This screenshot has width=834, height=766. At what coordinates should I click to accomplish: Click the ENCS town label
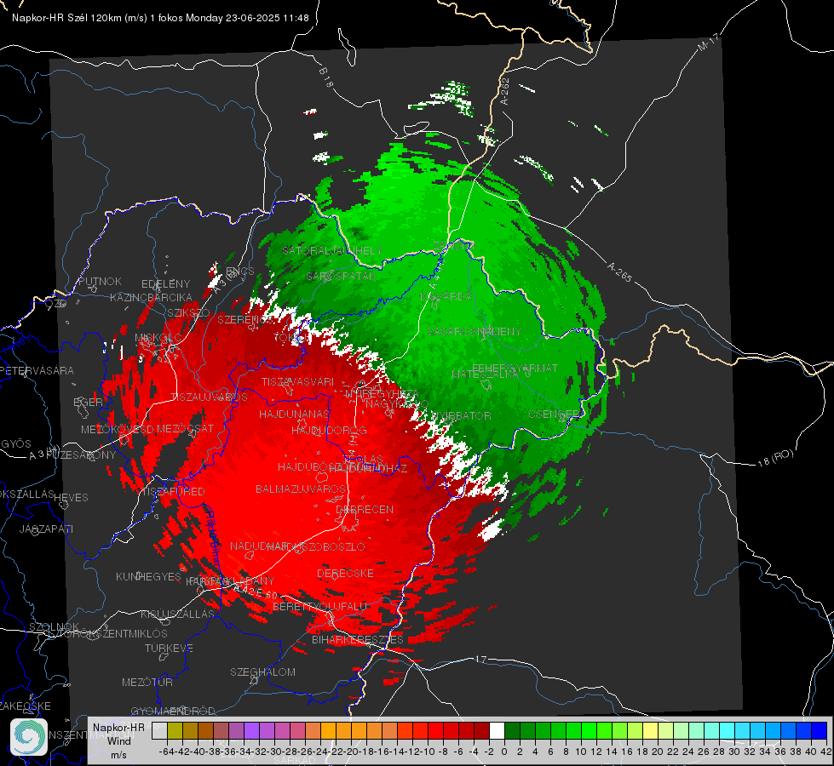(240, 272)
